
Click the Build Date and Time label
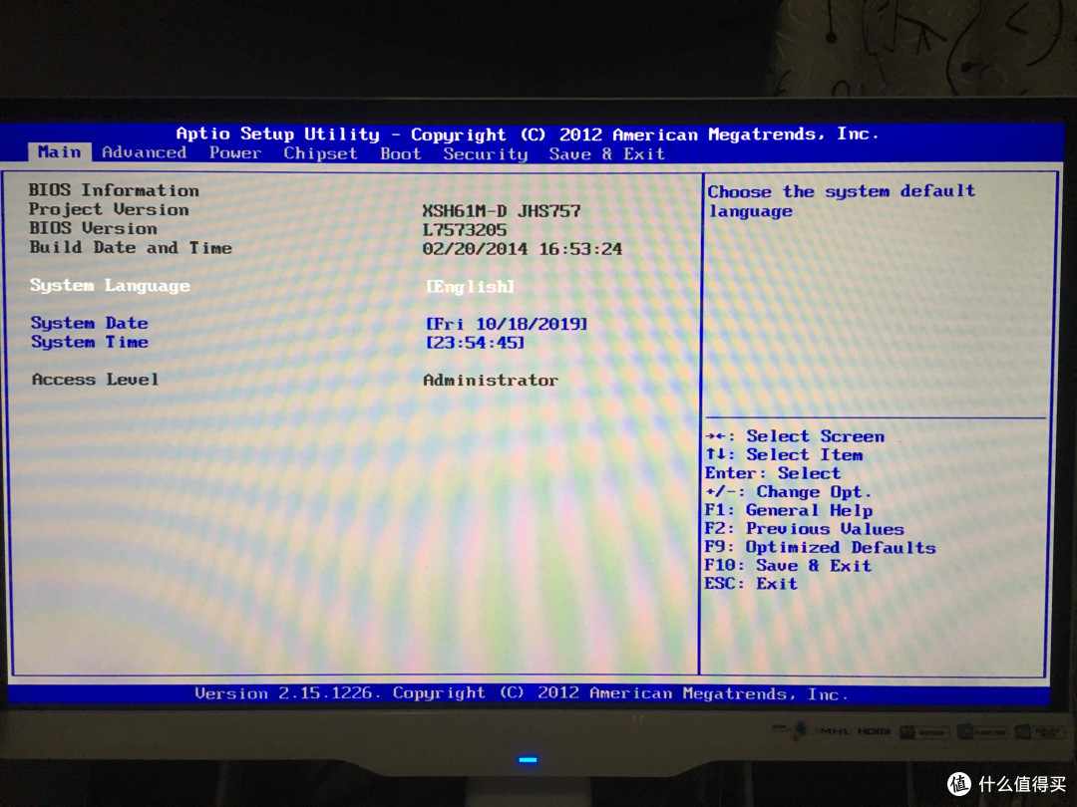tap(131, 248)
